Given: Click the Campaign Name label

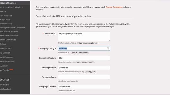Looking at the screenshot, I should 48,68.
